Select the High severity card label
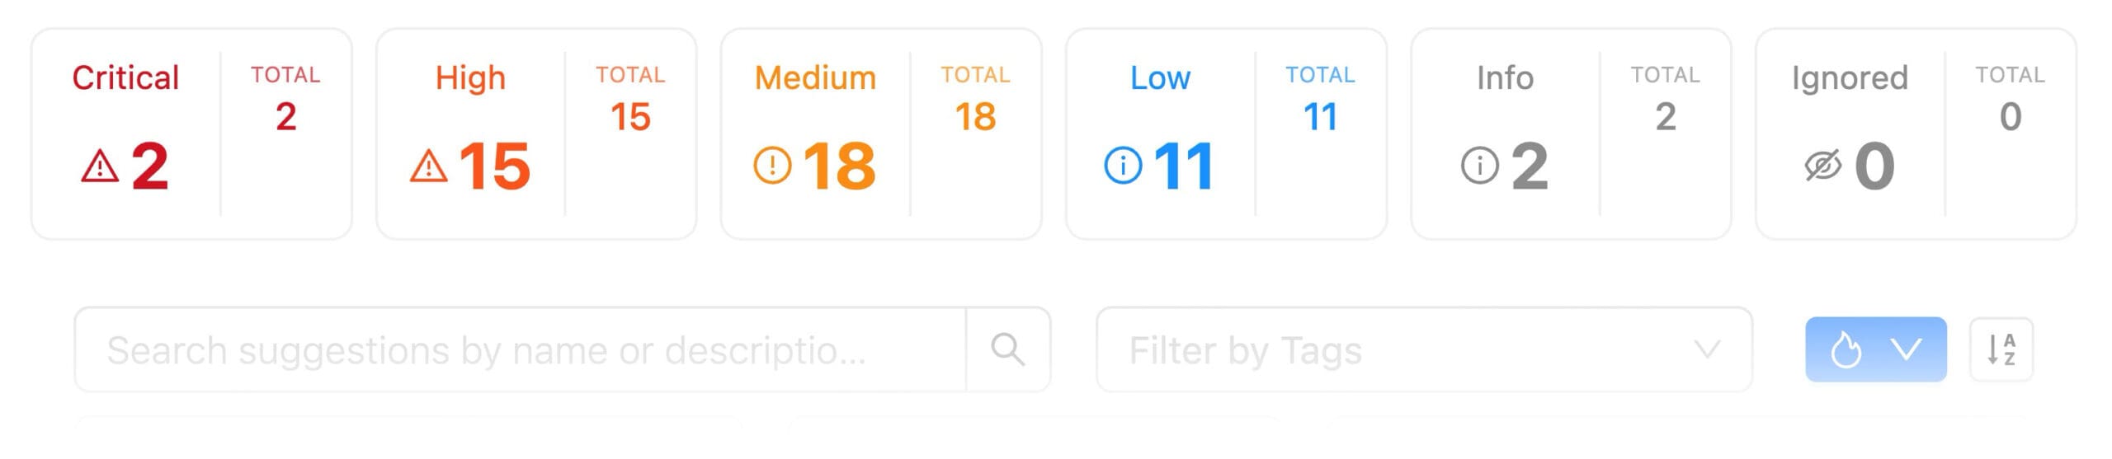Screen dimensions: 2112x459 470,77
